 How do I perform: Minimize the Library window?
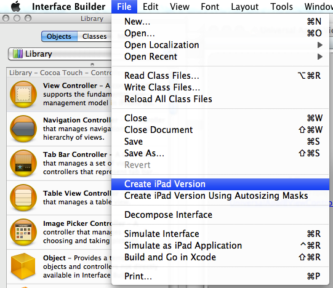point(17,18)
